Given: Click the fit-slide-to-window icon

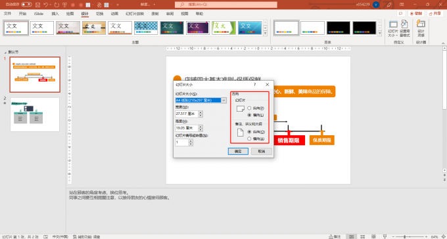Looking at the screenshot, I should point(442,236).
